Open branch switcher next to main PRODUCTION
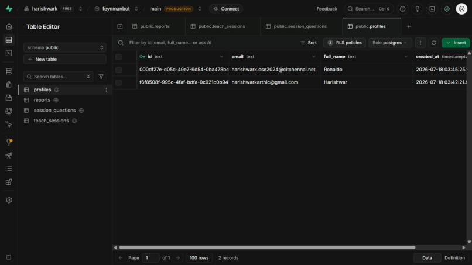The image size is (472, 265). click(x=200, y=9)
